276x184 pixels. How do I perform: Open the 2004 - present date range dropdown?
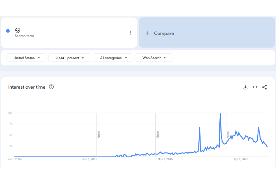click(70, 58)
